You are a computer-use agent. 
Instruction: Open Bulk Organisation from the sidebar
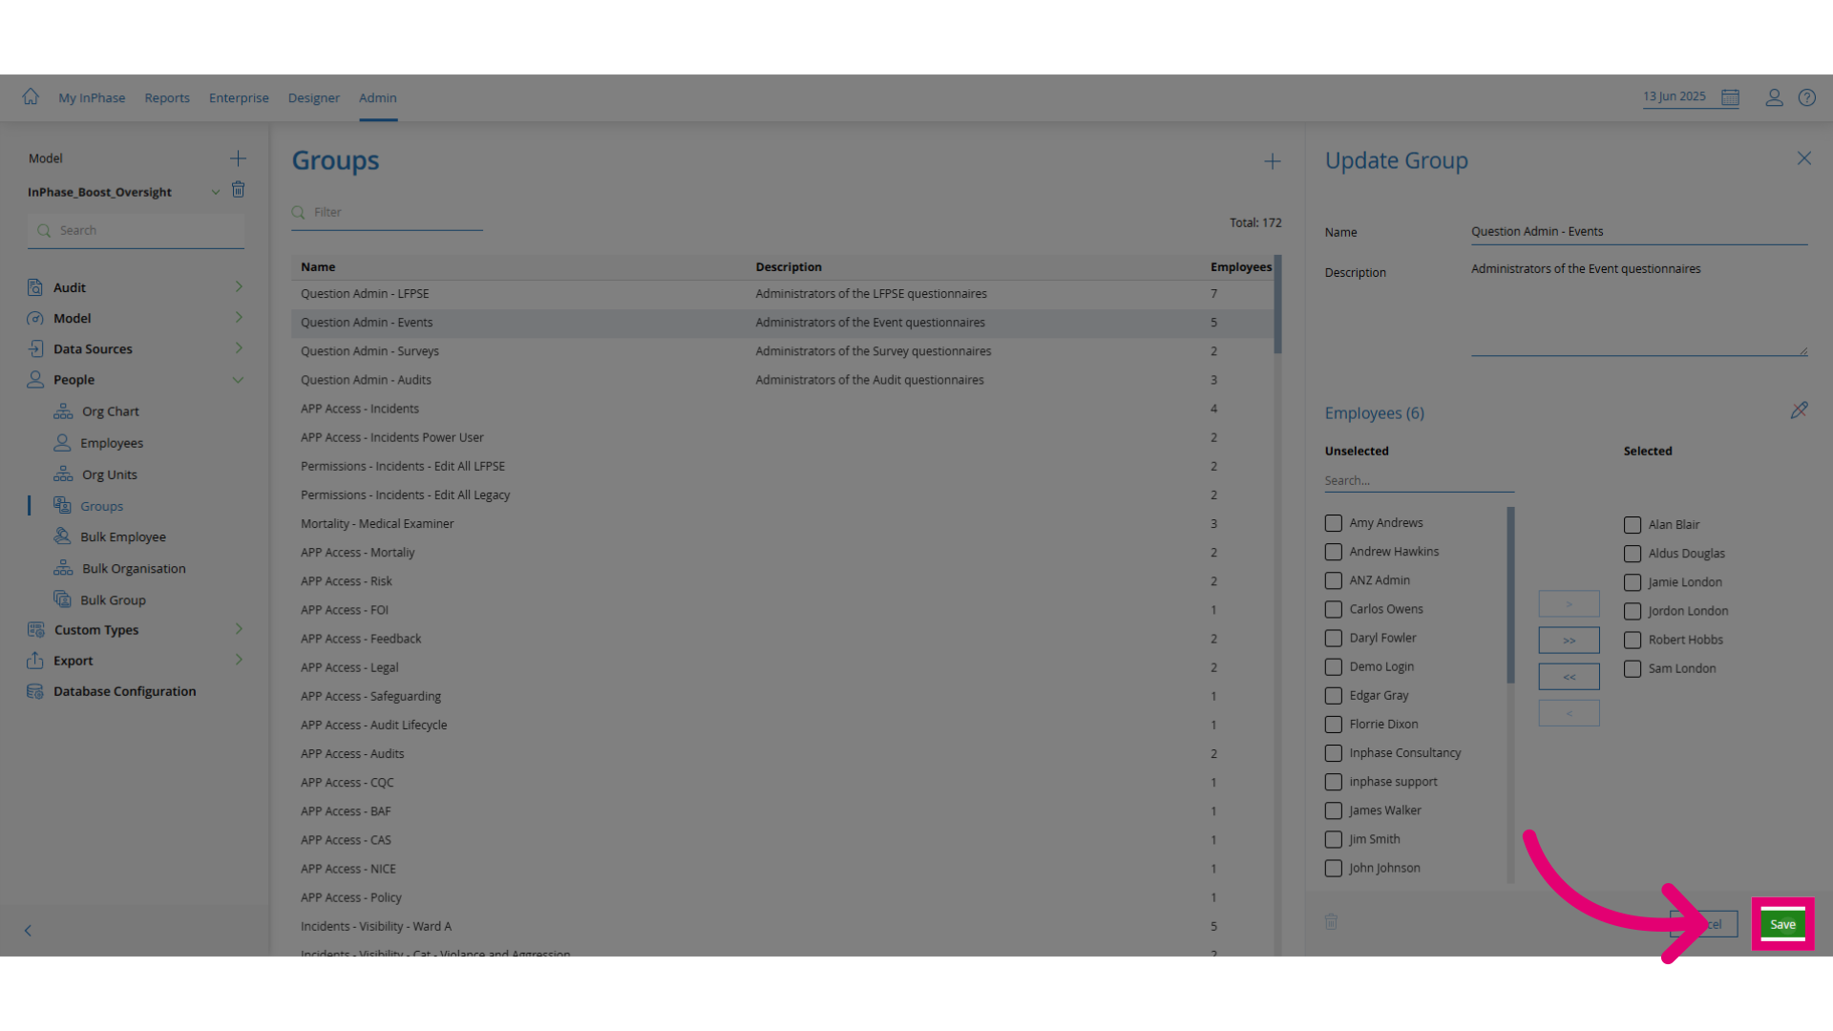[134, 568]
